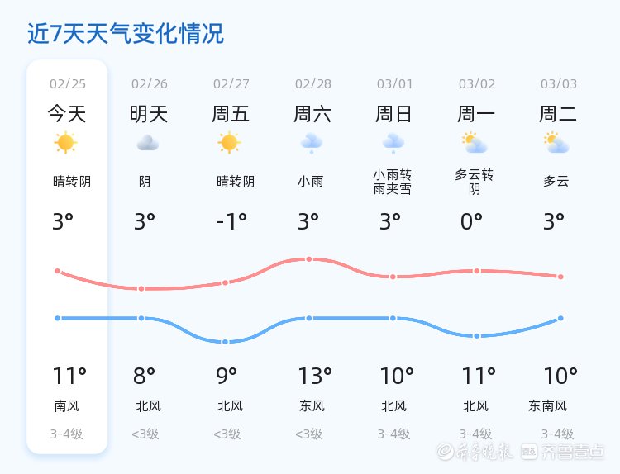Click the red curve point for 今天
Viewport: 620px width, 474px height.
(x=57, y=271)
